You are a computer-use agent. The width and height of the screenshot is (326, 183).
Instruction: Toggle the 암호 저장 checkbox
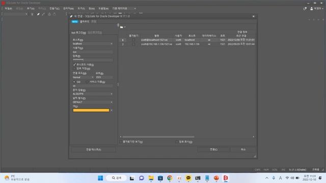74,69
